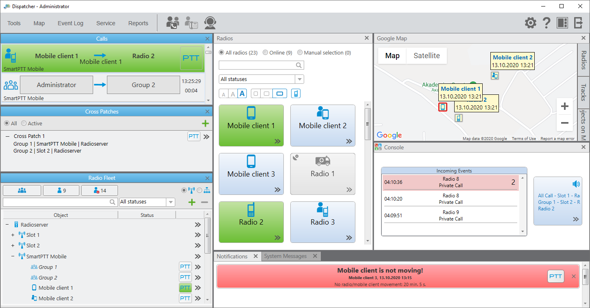Click the speaker icon in Console sound tile
Viewport: 590px width, 308px height.
pyautogui.click(x=576, y=184)
